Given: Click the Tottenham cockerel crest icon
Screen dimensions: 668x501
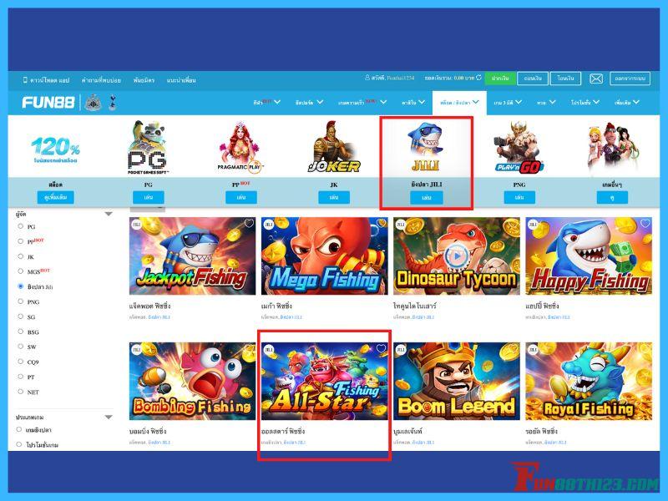Looking at the screenshot, I should click(x=112, y=103).
